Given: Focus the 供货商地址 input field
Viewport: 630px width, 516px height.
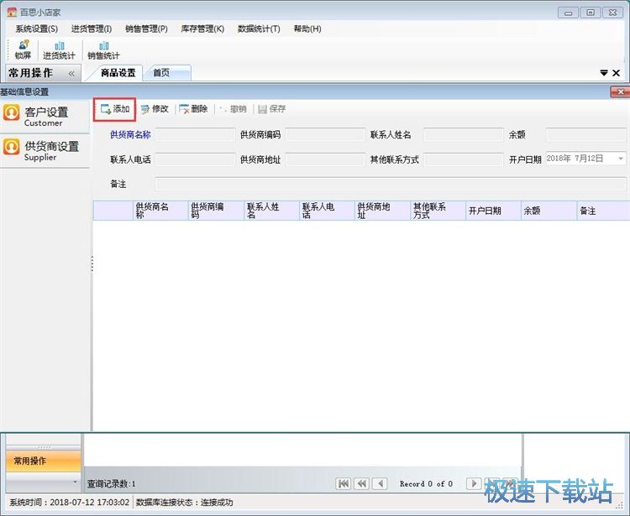Looking at the screenshot, I should pyautogui.click(x=325, y=159).
